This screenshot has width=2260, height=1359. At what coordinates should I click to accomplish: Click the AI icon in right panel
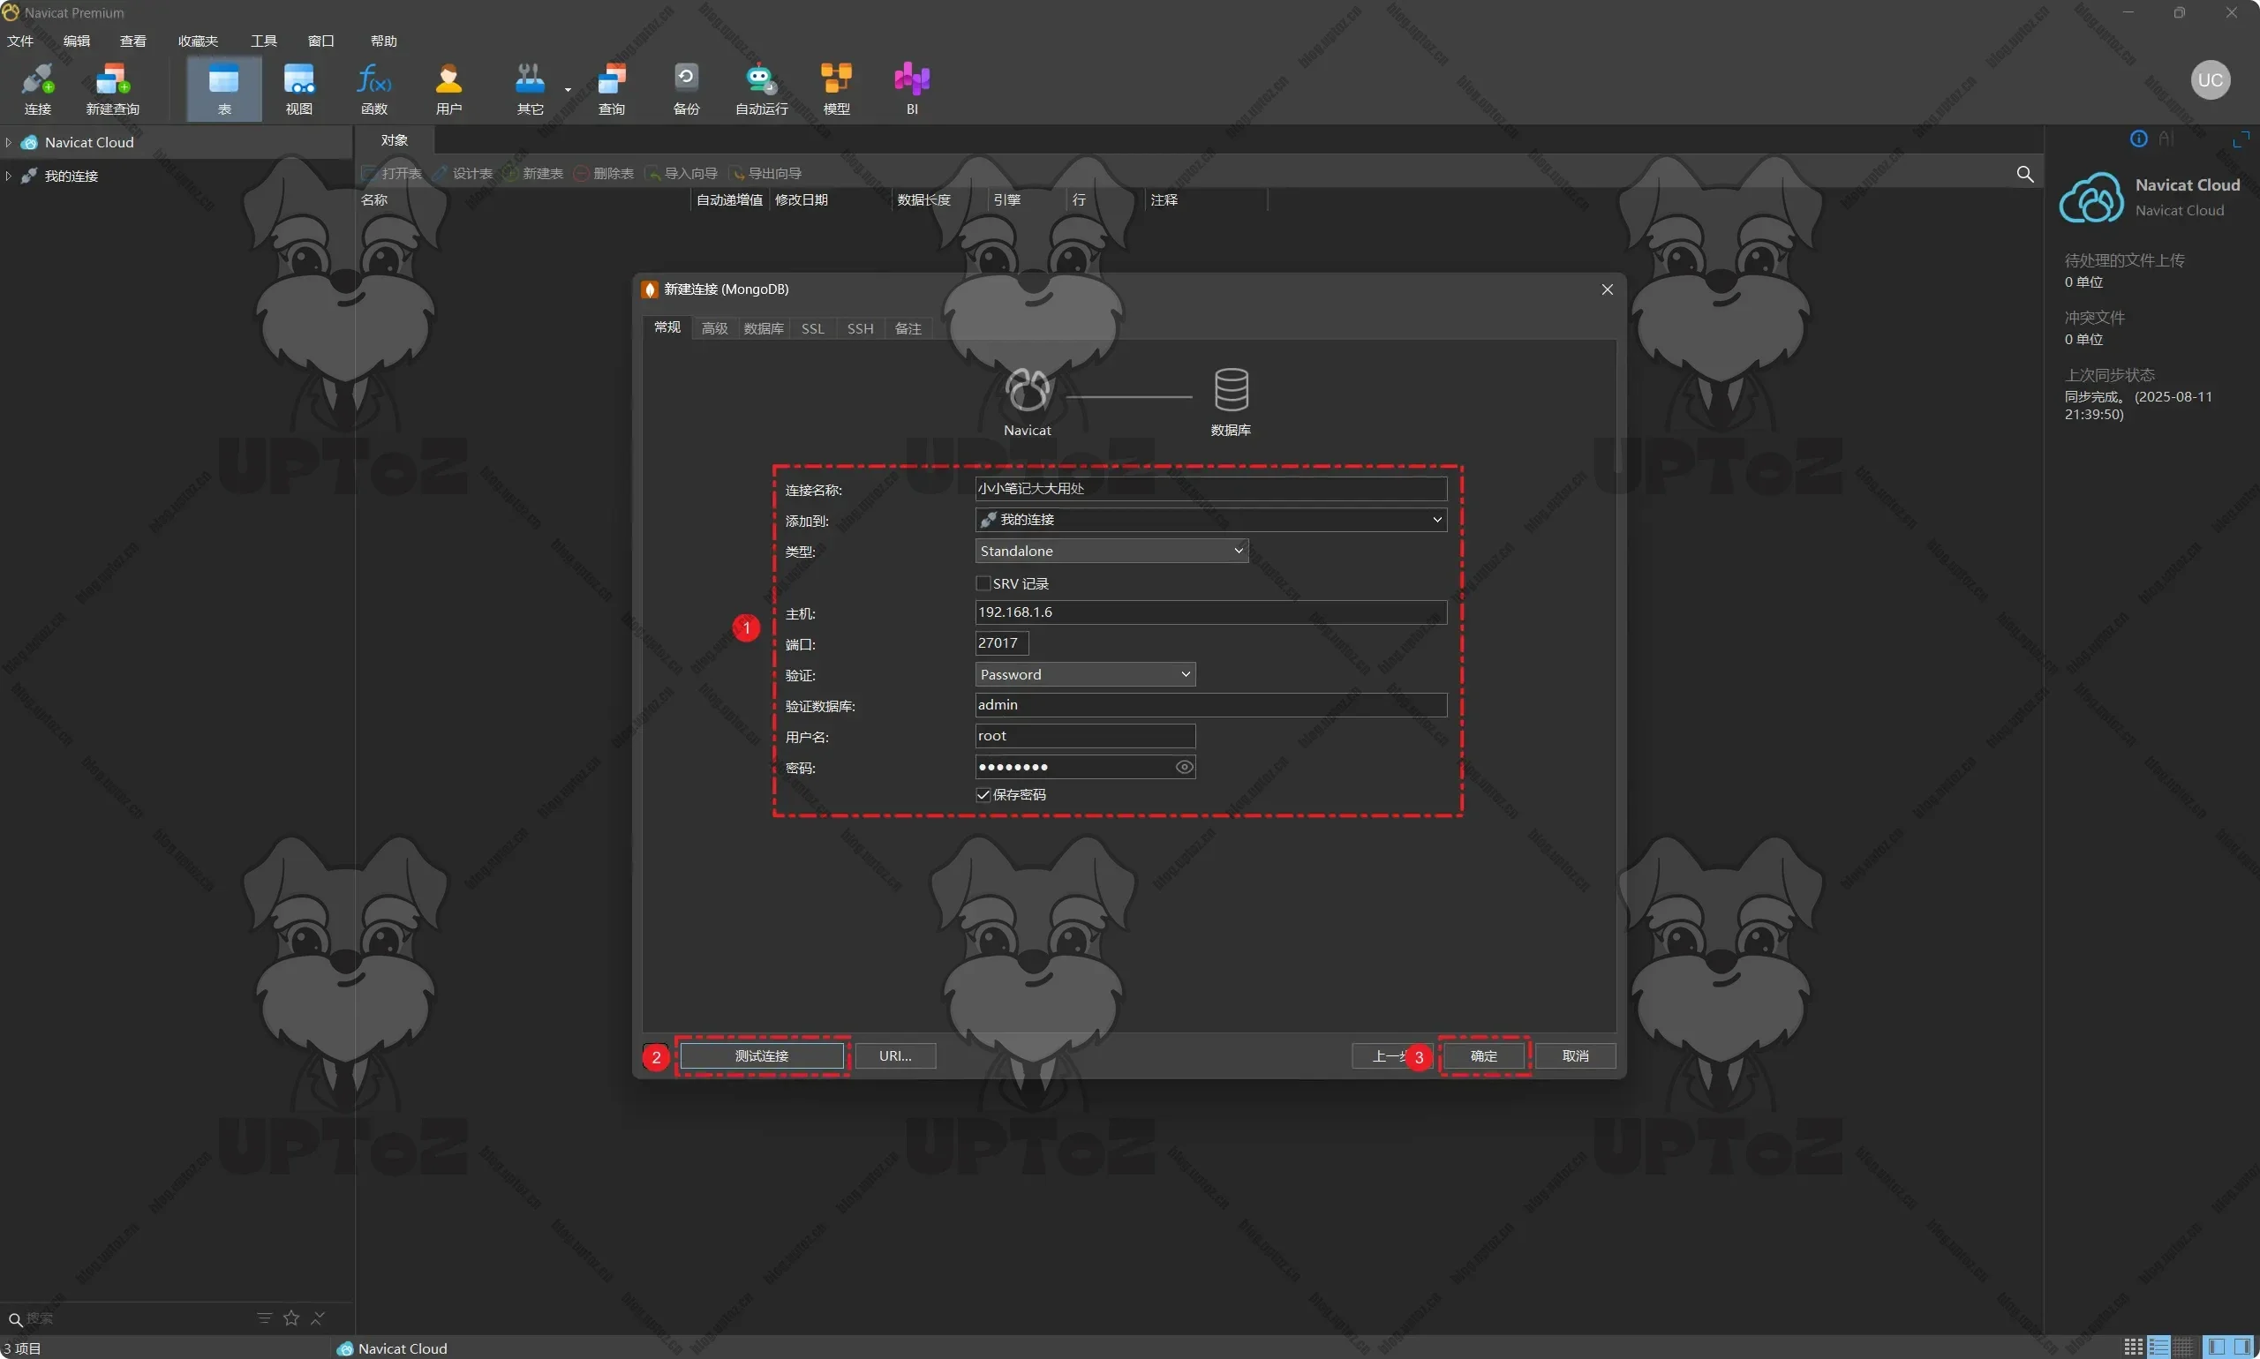pyautogui.click(x=2166, y=139)
